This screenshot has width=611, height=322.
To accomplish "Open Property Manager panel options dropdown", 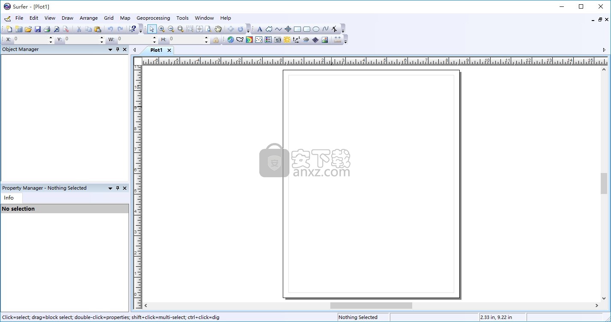I will pyautogui.click(x=110, y=188).
